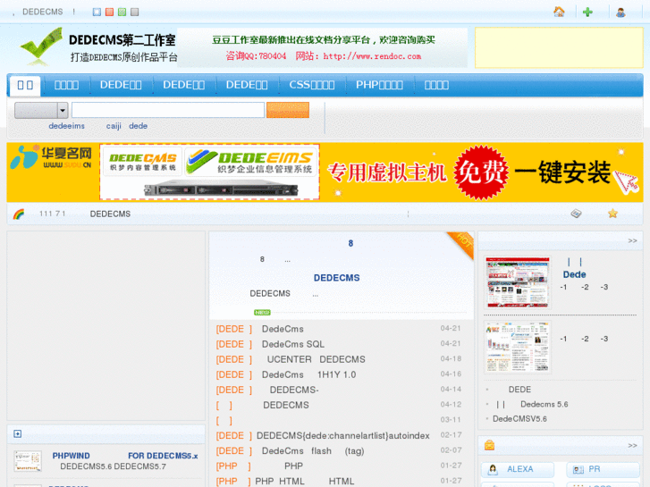Click the home icon in top bar

point(559,12)
